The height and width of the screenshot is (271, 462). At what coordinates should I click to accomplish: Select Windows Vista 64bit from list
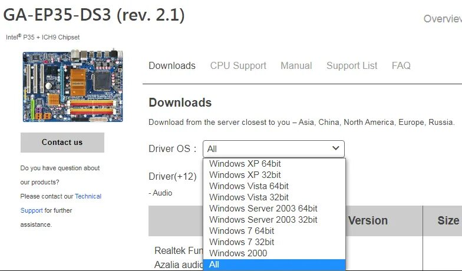[x=275, y=186]
